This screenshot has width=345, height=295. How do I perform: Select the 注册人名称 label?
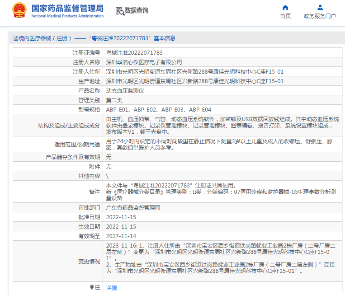pos(86,62)
